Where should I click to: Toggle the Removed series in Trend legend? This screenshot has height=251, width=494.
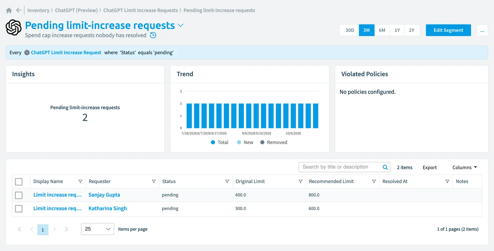click(274, 142)
